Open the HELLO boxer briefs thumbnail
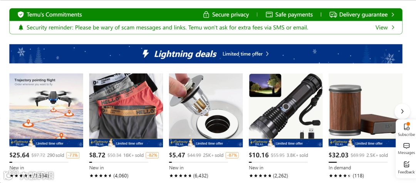416x183 pixels. [126, 110]
